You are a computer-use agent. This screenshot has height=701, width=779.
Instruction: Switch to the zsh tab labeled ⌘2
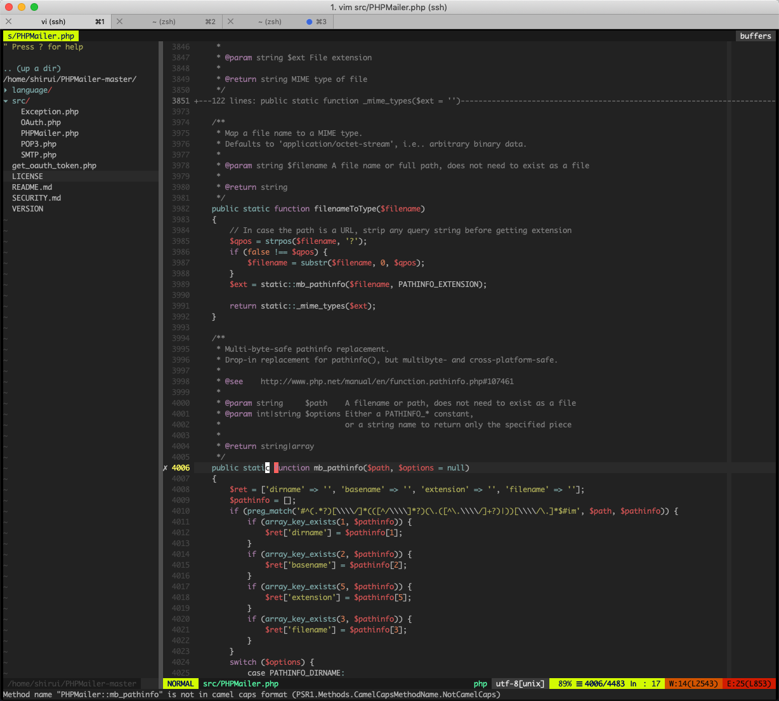(x=167, y=22)
